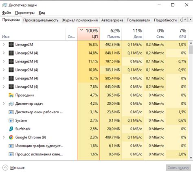Click the Google Chrome (9) name text
193x175 pixels.
31,137
